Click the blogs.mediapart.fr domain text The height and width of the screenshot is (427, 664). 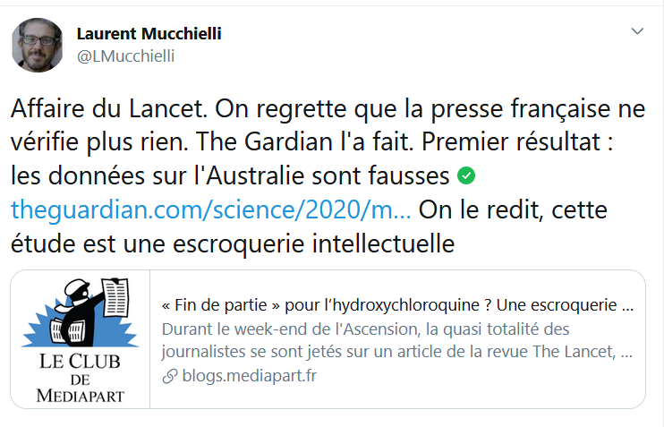(250, 375)
